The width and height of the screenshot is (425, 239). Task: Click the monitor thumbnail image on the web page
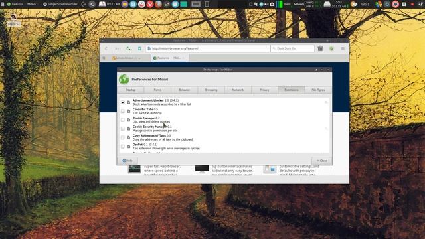[202, 169]
